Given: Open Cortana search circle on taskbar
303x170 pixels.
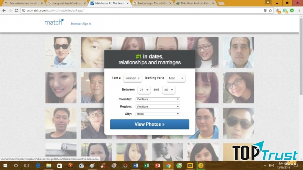Looking at the screenshot, I should [16, 165].
